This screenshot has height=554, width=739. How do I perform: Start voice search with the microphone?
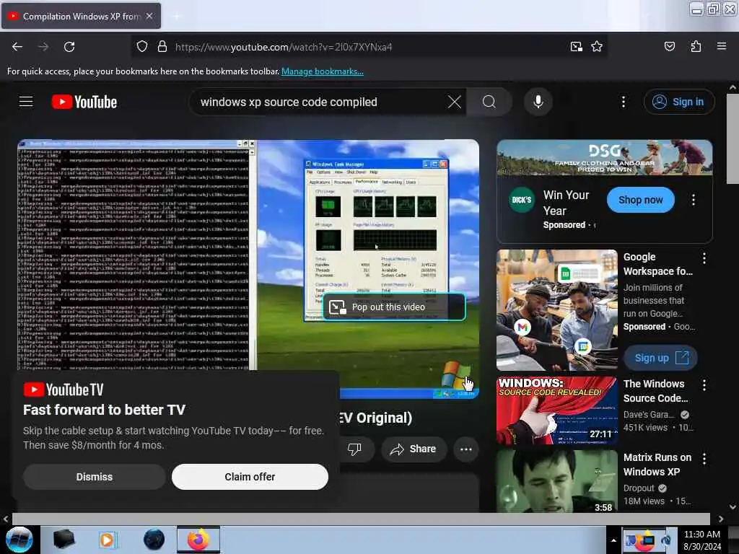click(538, 102)
